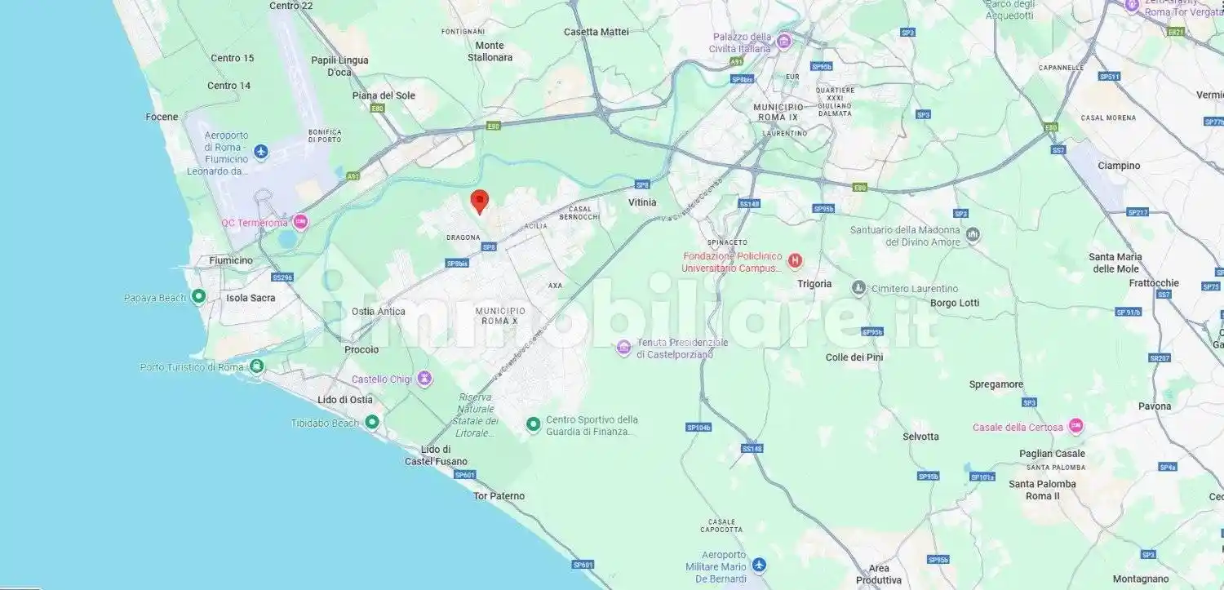The height and width of the screenshot is (590, 1224).
Task: Select the Centro Sportivo Guardia di Finanza marker
Action: point(533,424)
